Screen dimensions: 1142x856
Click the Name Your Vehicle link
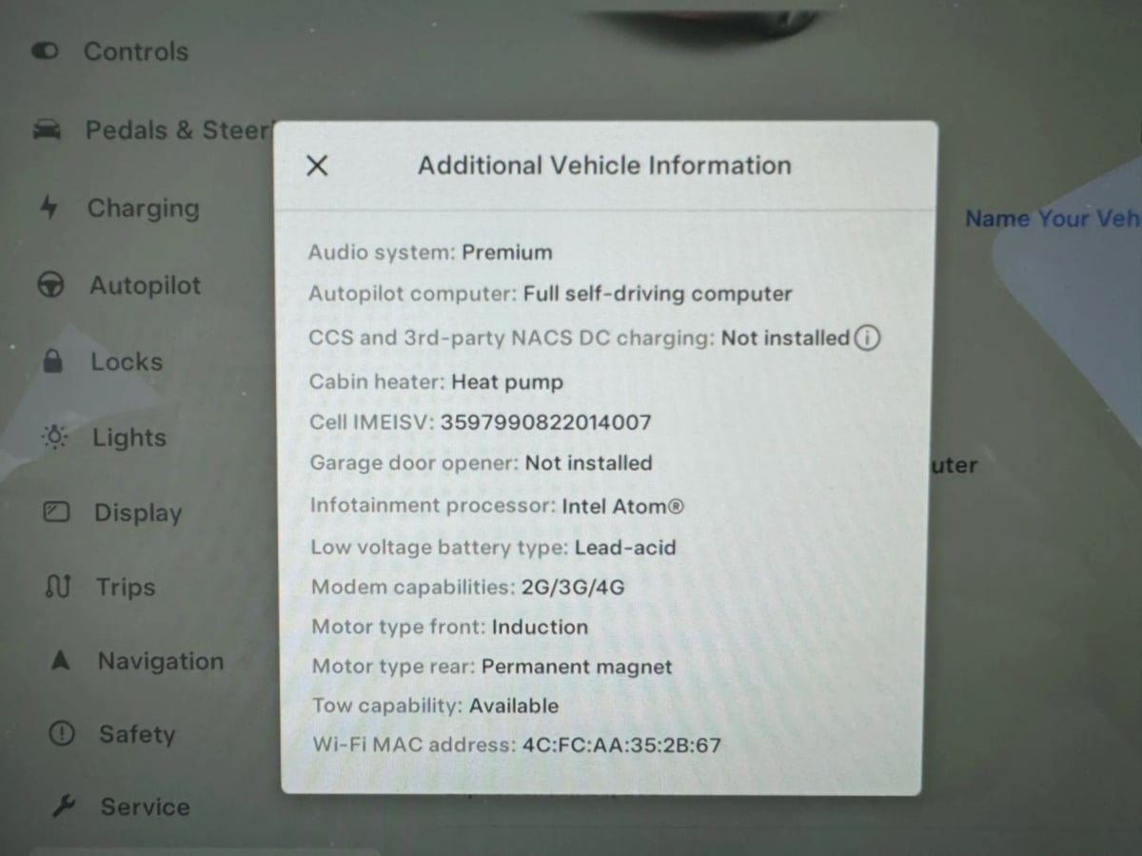tap(1053, 219)
